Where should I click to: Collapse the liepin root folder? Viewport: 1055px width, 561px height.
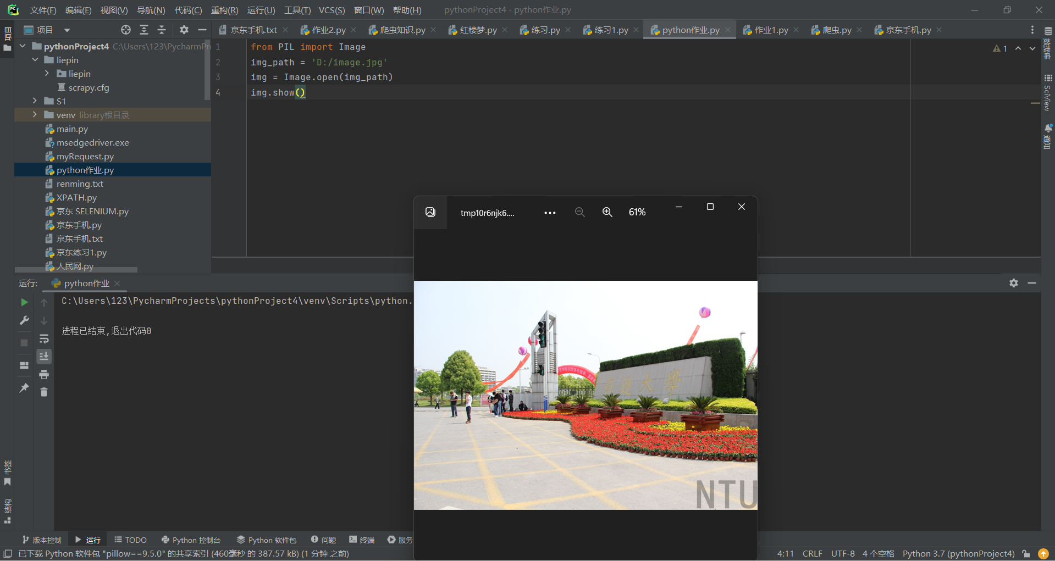point(35,60)
